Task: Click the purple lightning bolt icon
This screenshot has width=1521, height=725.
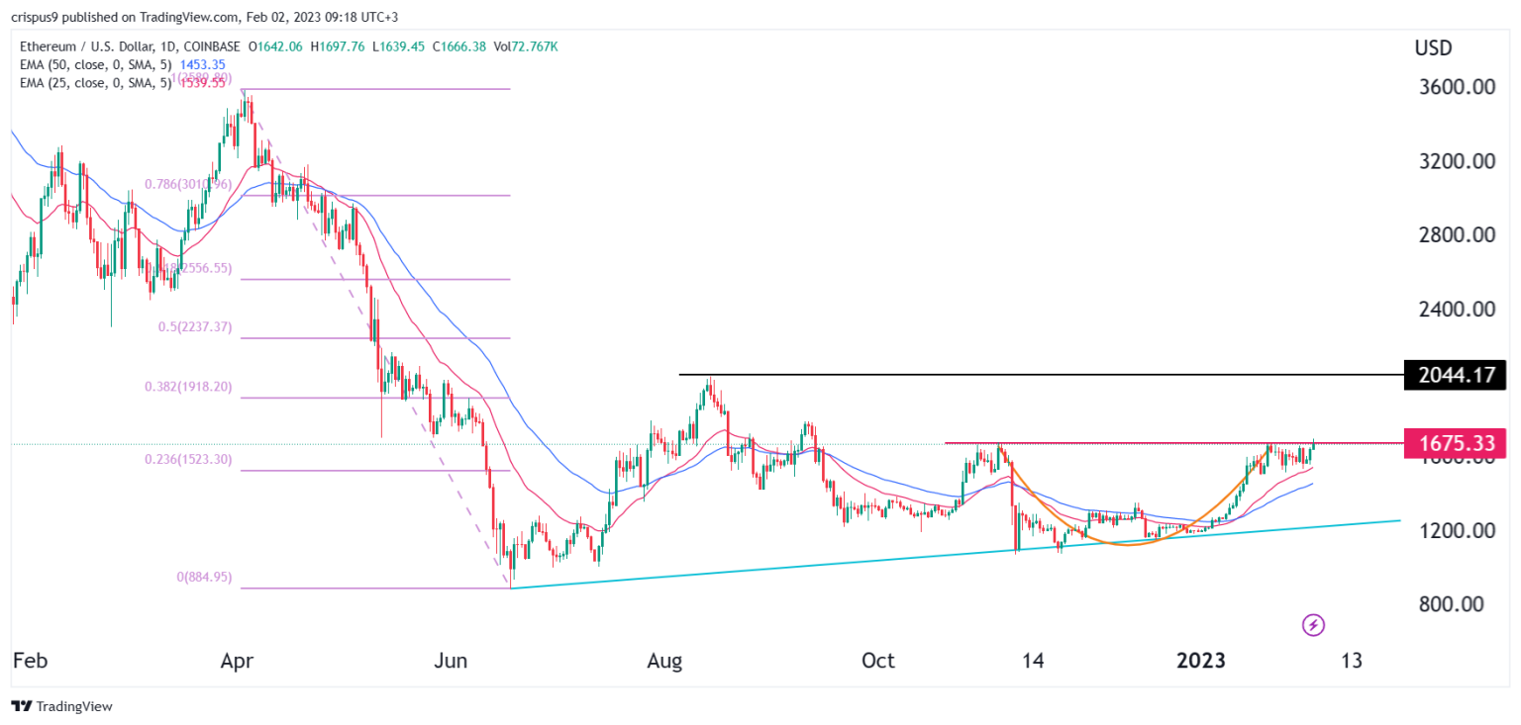Action: (1313, 625)
